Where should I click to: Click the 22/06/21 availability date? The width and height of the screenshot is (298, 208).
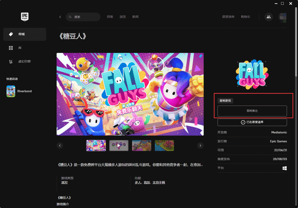[280, 150]
